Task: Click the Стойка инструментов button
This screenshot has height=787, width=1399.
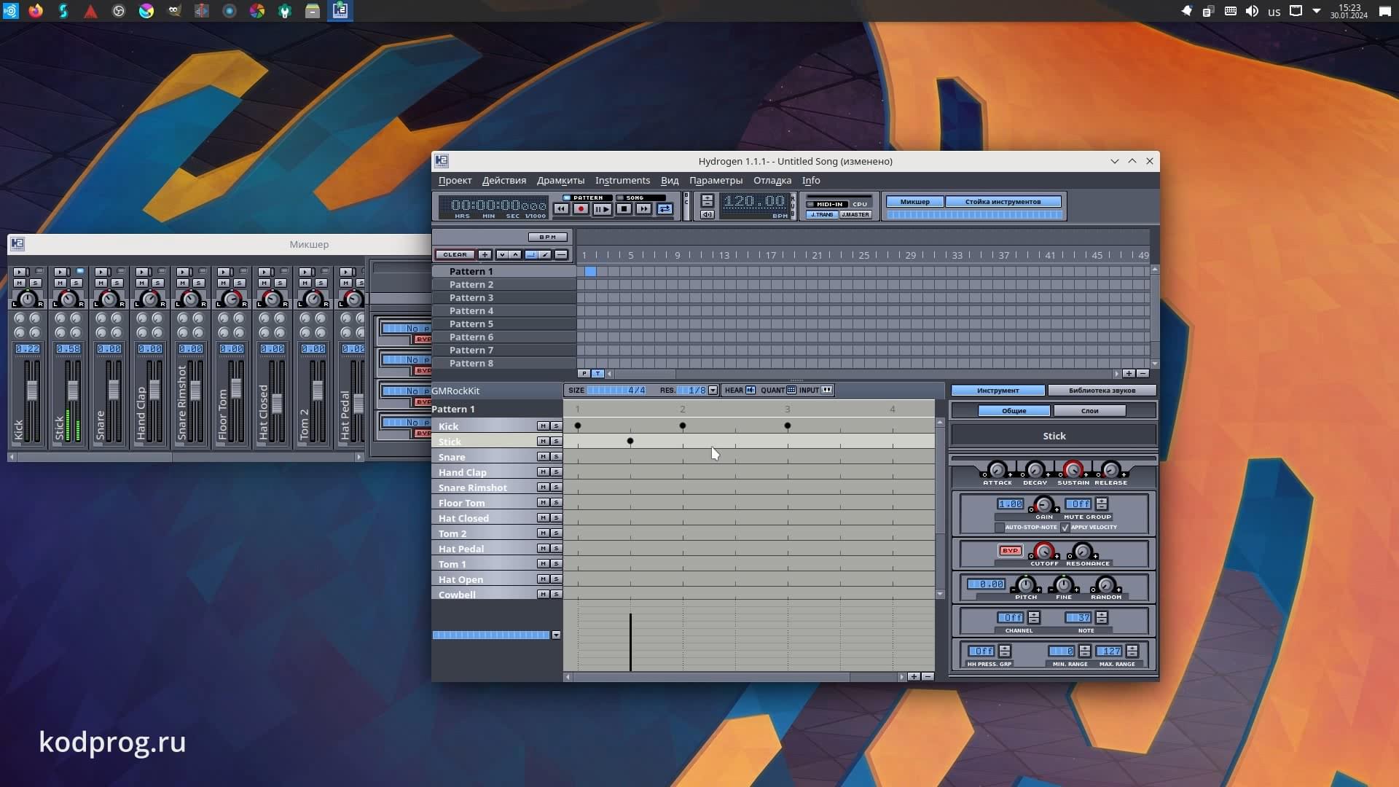Action: pyautogui.click(x=1003, y=202)
